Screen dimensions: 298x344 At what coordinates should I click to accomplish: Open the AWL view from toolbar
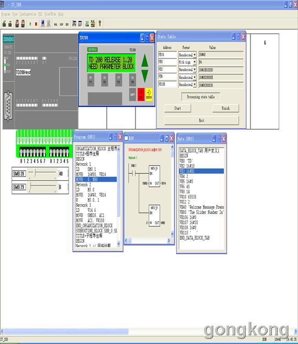tap(55, 24)
